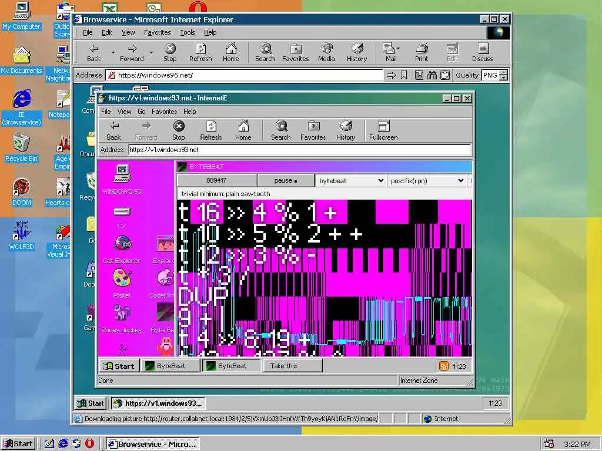This screenshot has height=451, width=602.
Task: Click the Back button dropdown arrow in Browservice
Action: tap(113, 52)
